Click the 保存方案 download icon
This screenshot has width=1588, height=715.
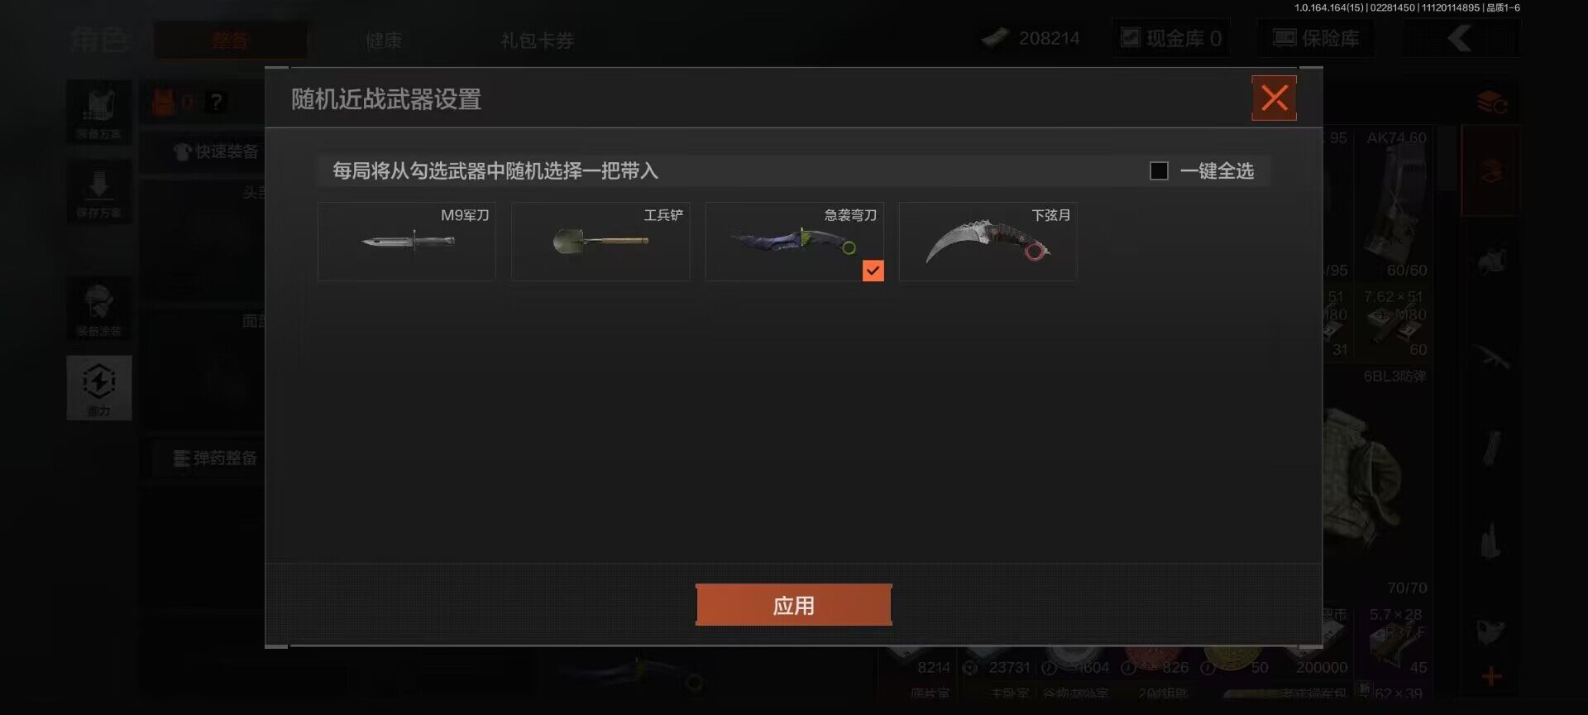(99, 191)
